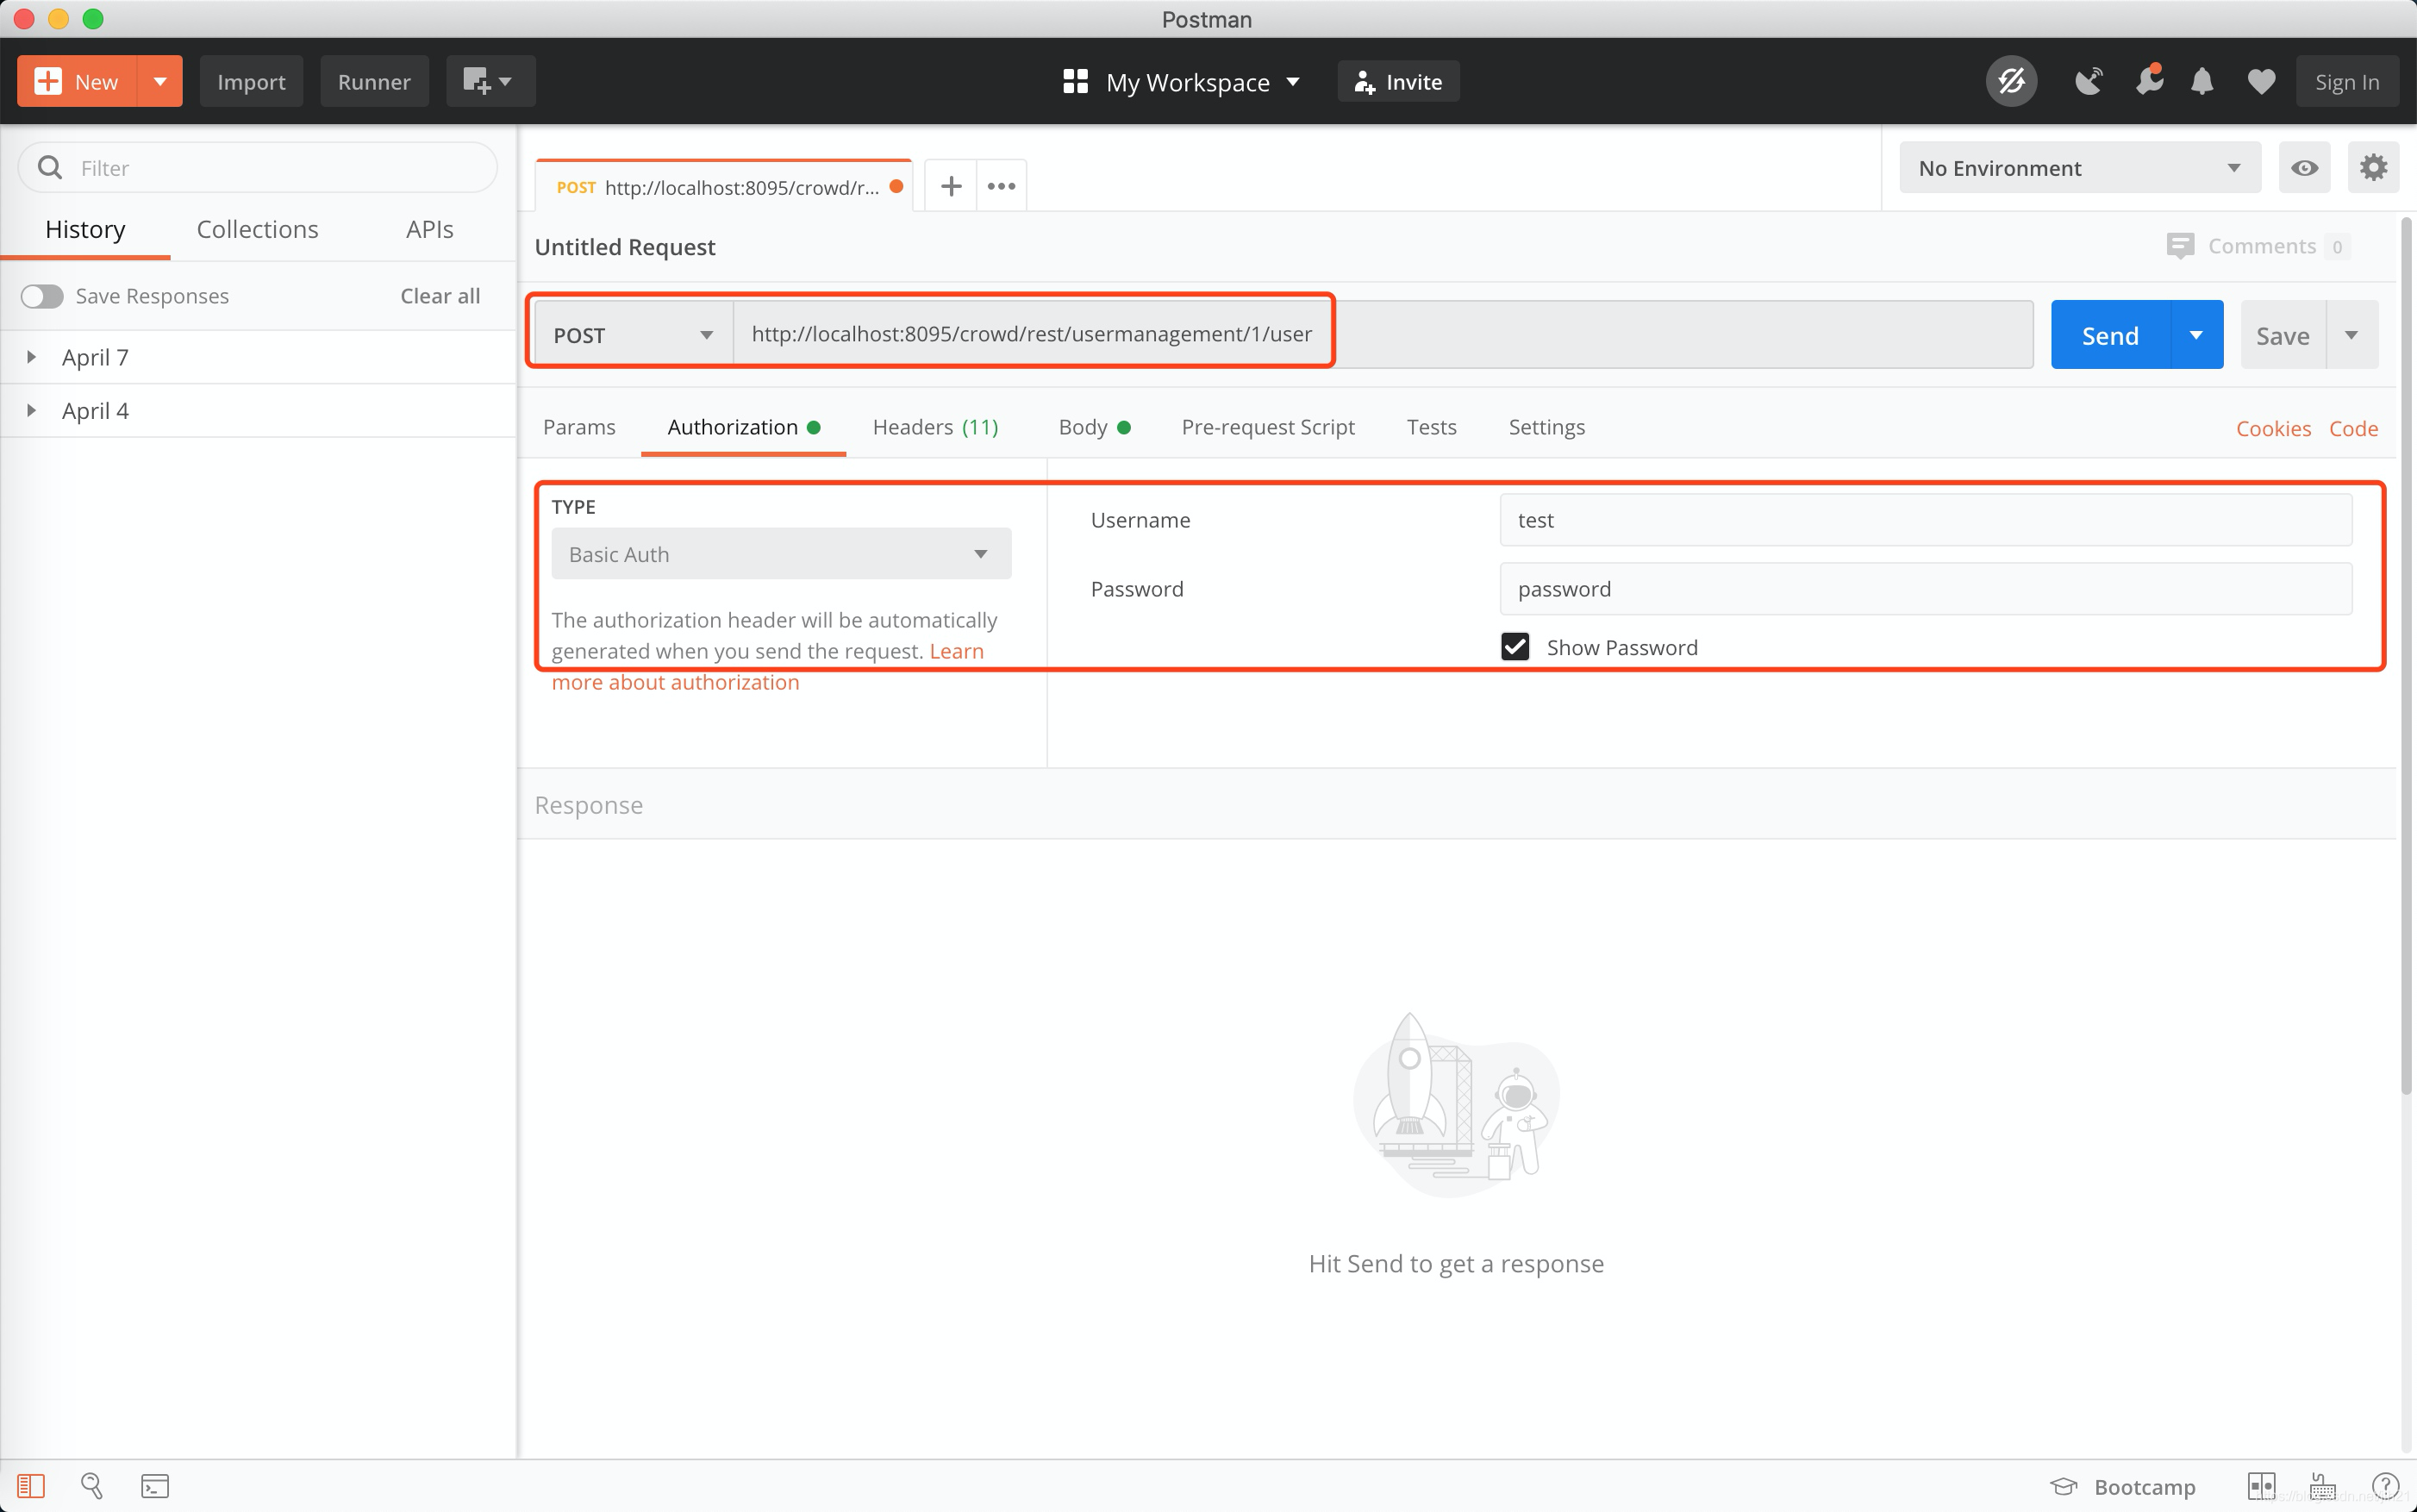The height and width of the screenshot is (1512, 2417).
Task: Click the Password input field
Action: coord(1925,589)
